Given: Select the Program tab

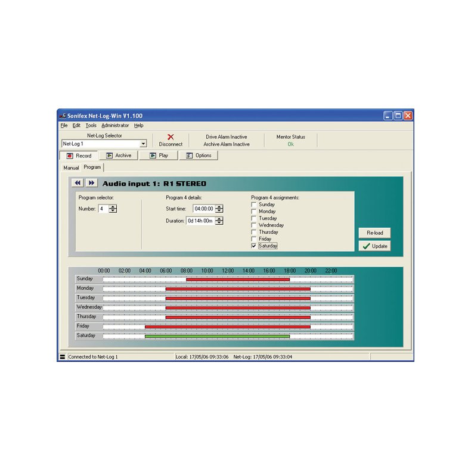Looking at the screenshot, I should 92,167.
